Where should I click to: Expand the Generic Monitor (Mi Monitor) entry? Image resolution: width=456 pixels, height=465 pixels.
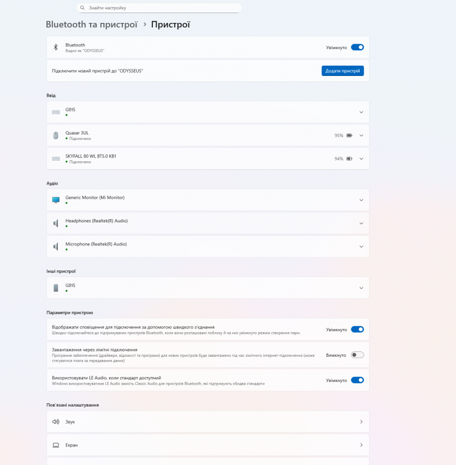(x=362, y=200)
